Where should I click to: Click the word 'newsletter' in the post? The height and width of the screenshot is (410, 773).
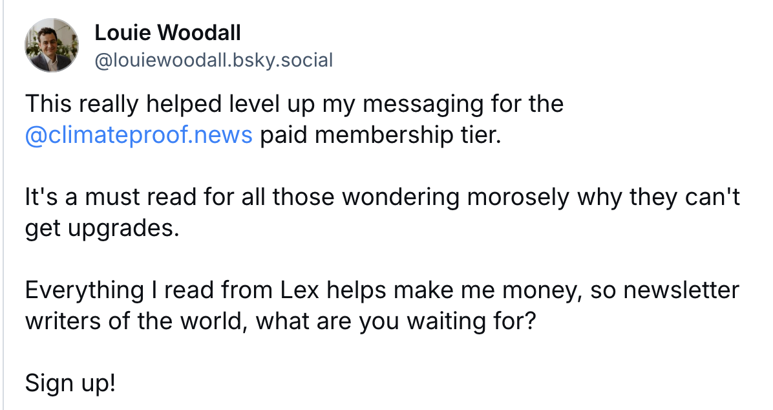point(681,290)
